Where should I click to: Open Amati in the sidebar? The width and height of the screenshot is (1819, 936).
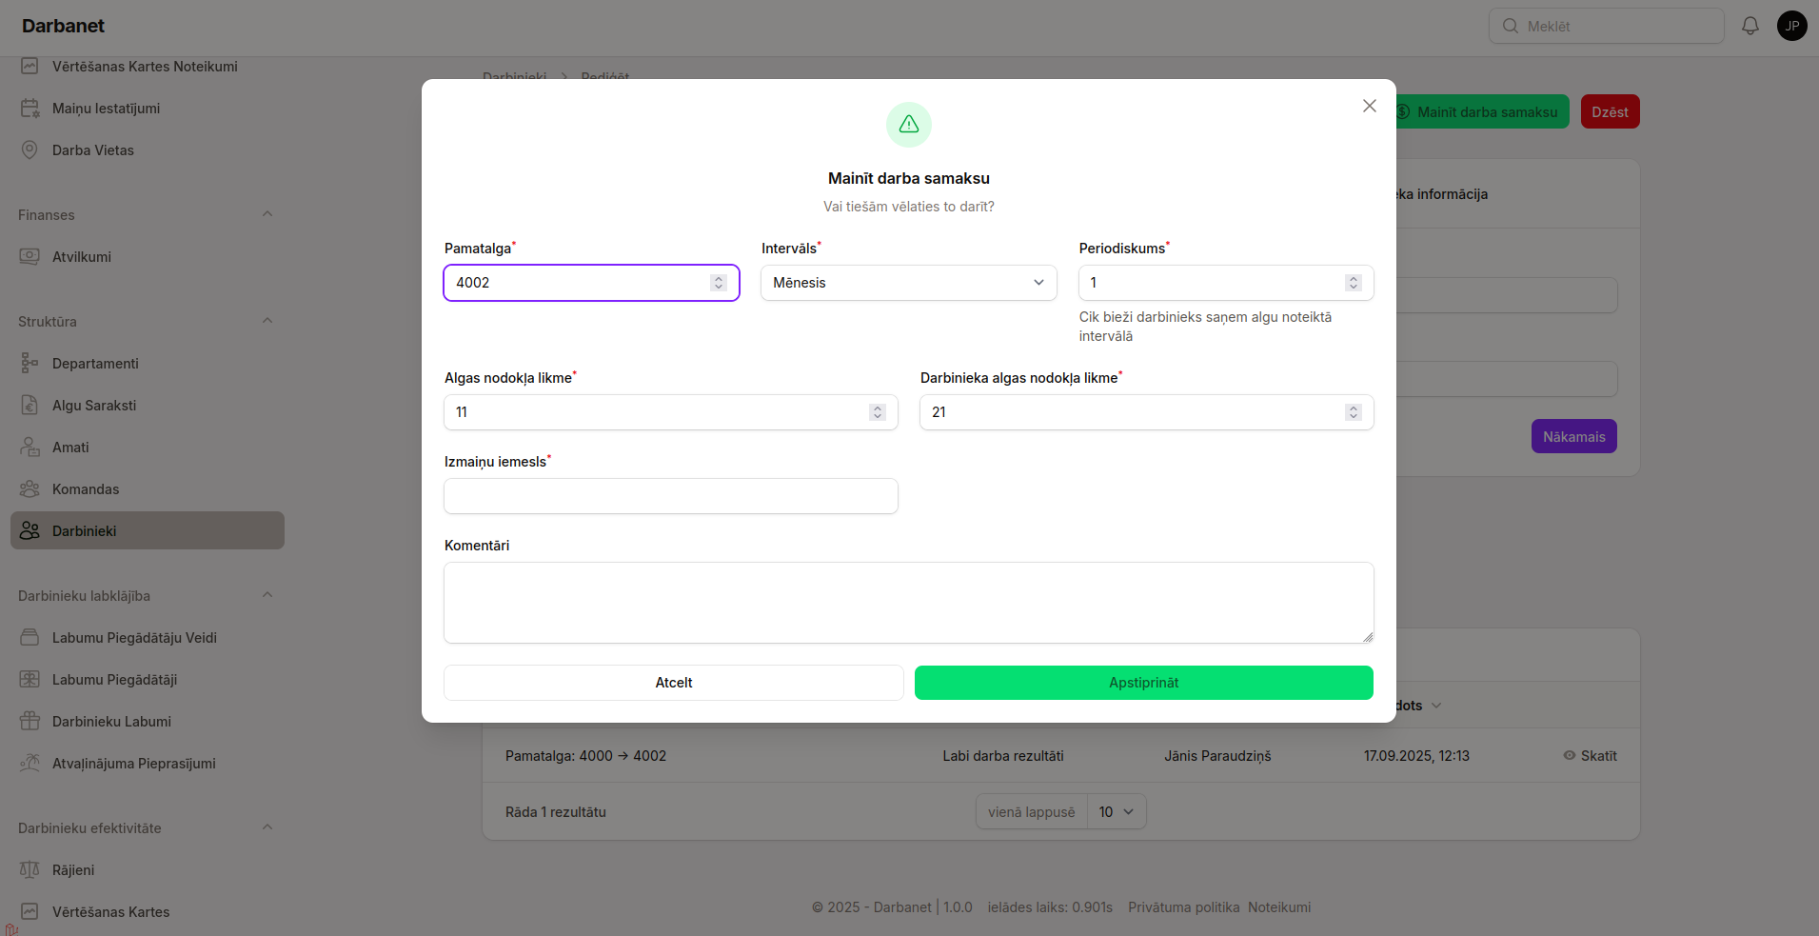pos(70,447)
